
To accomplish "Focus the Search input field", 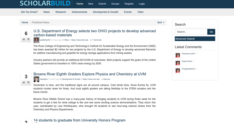I will pos(191,32).
